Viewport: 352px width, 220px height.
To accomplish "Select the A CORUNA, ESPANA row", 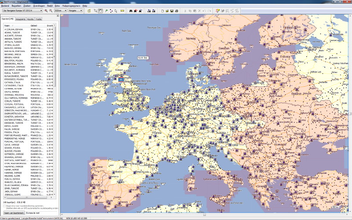I will click(x=28, y=29).
